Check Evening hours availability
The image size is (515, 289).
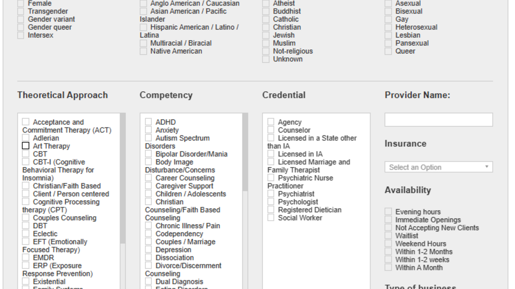pyautogui.click(x=388, y=211)
